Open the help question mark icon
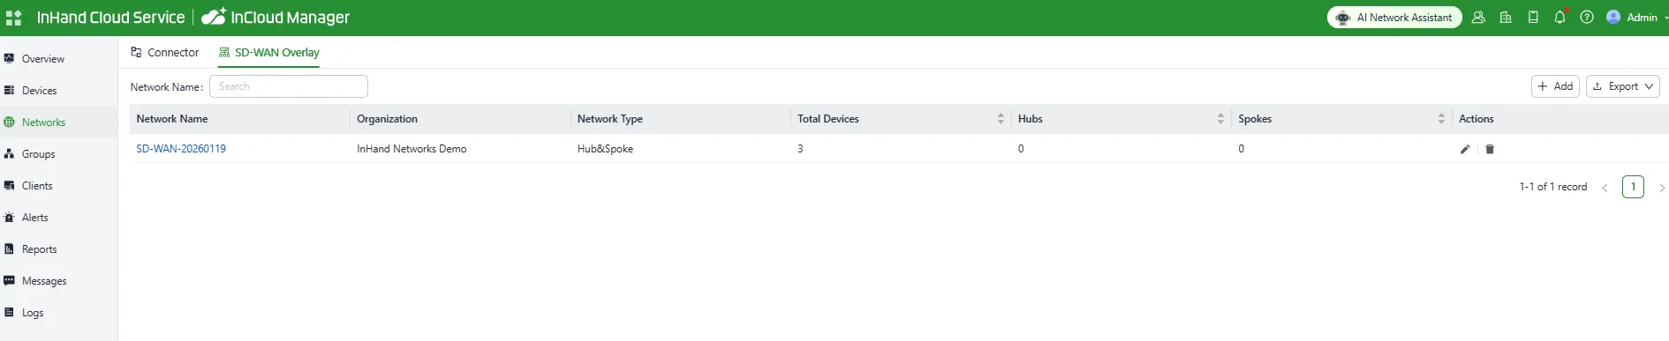The width and height of the screenshot is (1669, 341). 1587,18
